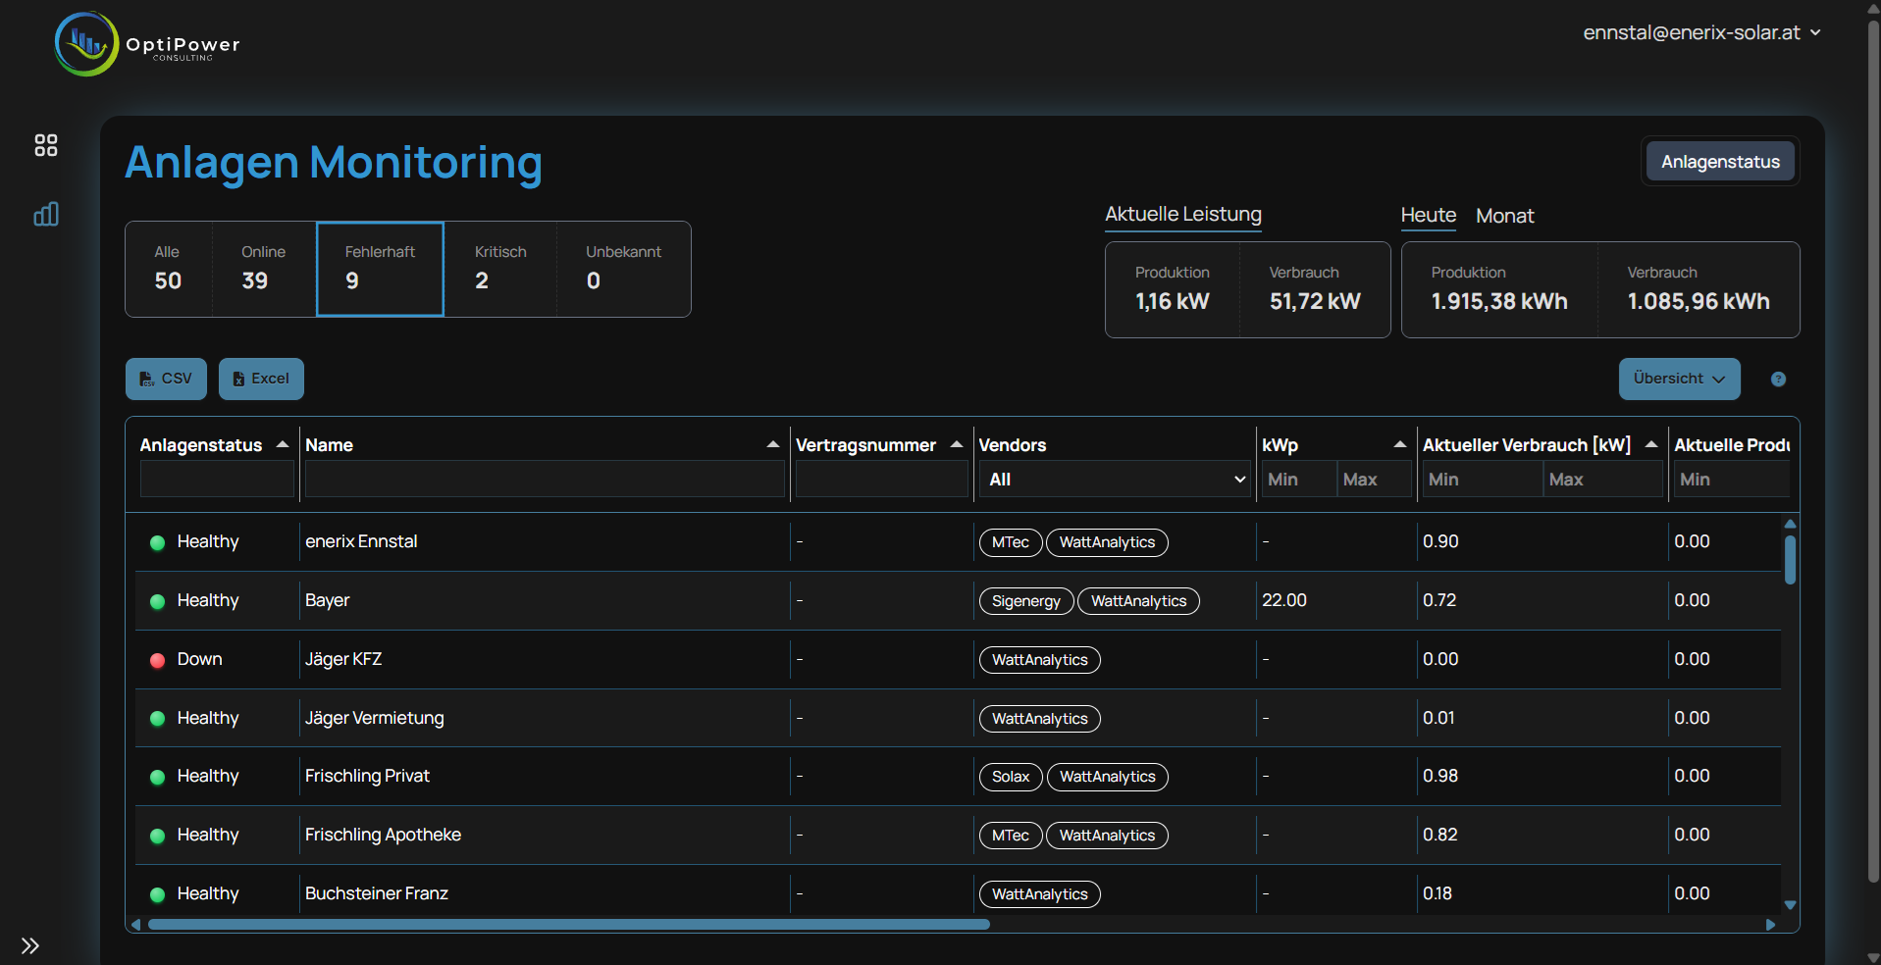Filter plants by Kritisch status

(x=500, y=269)
